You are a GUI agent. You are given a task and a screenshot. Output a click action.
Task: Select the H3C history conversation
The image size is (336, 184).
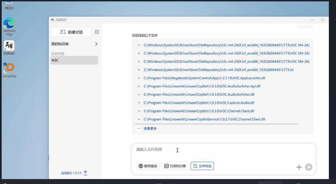[x=74, y=60]
